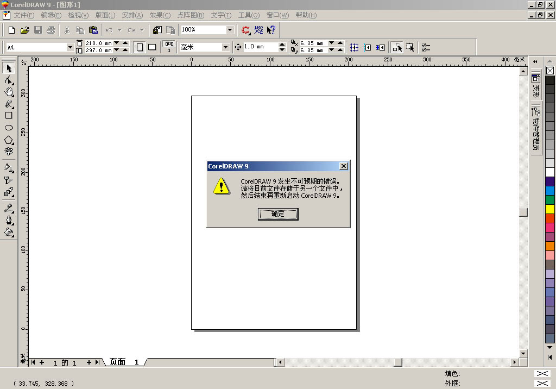Screen dimensions: 556x389
Task: Collapse the docker panel with double arrow
Action: point(535,62)
